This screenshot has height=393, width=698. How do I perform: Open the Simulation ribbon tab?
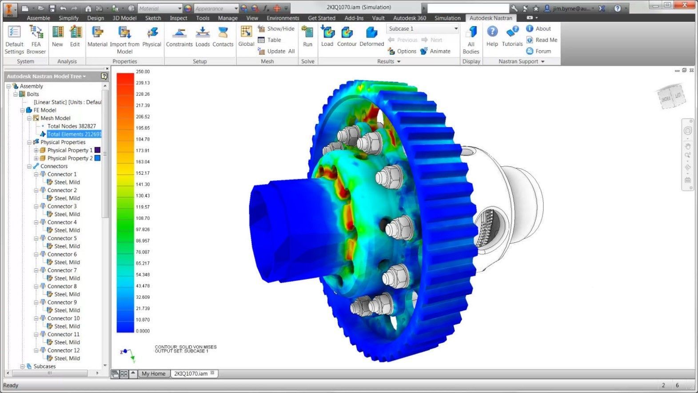click(x=447, y=18)
